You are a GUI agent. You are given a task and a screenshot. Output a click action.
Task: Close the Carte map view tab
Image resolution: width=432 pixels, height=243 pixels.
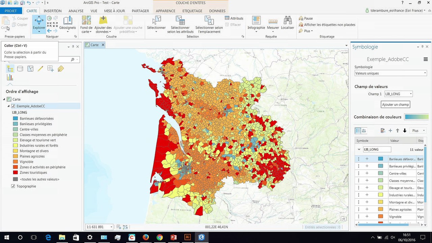(x=103, y=45)
